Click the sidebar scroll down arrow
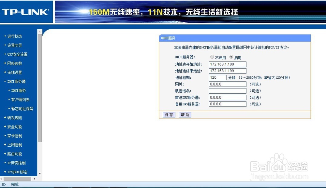This screenshot has height=188, width=326. (x=40, y=173)
